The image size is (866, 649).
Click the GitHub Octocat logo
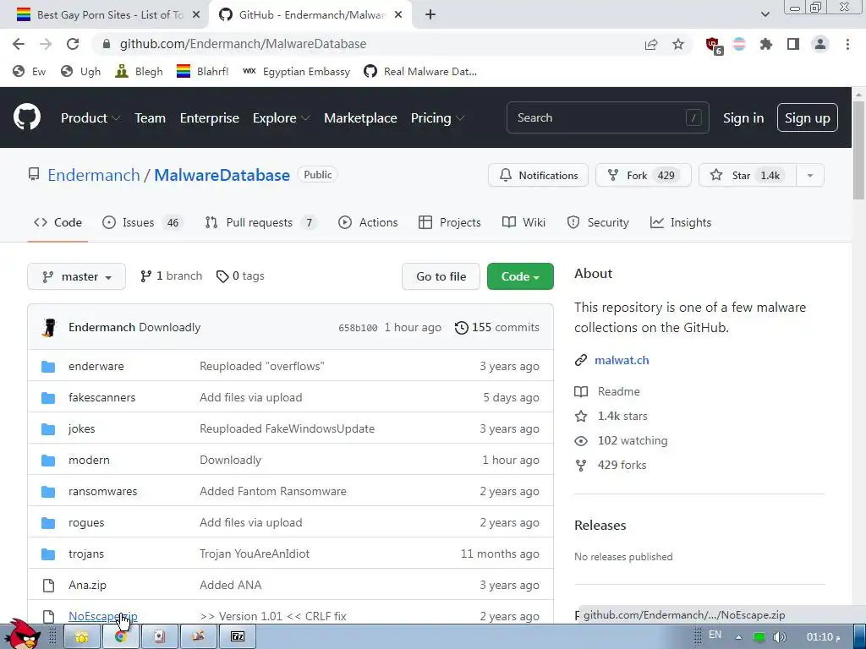point(26,117)
